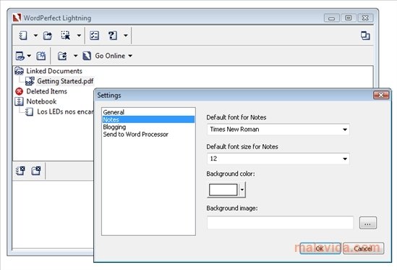Open the Go Online dropdown arrow
Viewport: 397px width, 270px height.
click(130, 56)
